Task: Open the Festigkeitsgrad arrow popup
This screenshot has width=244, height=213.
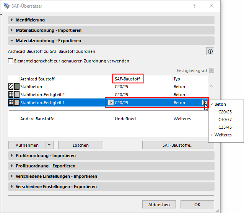Action: [211, 70]
